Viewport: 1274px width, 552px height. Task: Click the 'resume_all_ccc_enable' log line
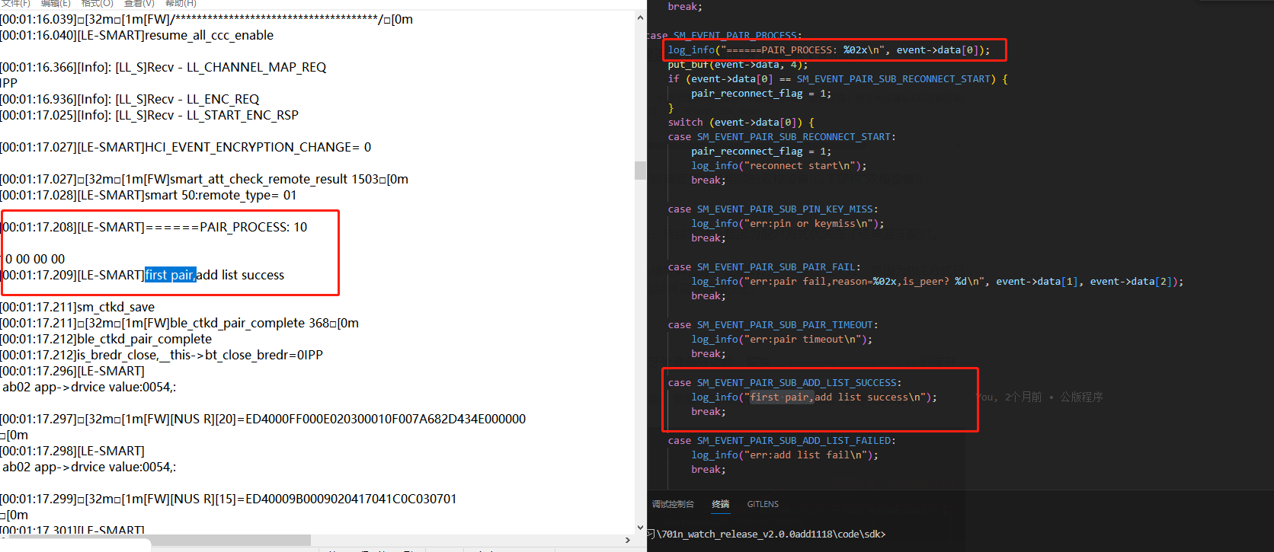[137, 35]
